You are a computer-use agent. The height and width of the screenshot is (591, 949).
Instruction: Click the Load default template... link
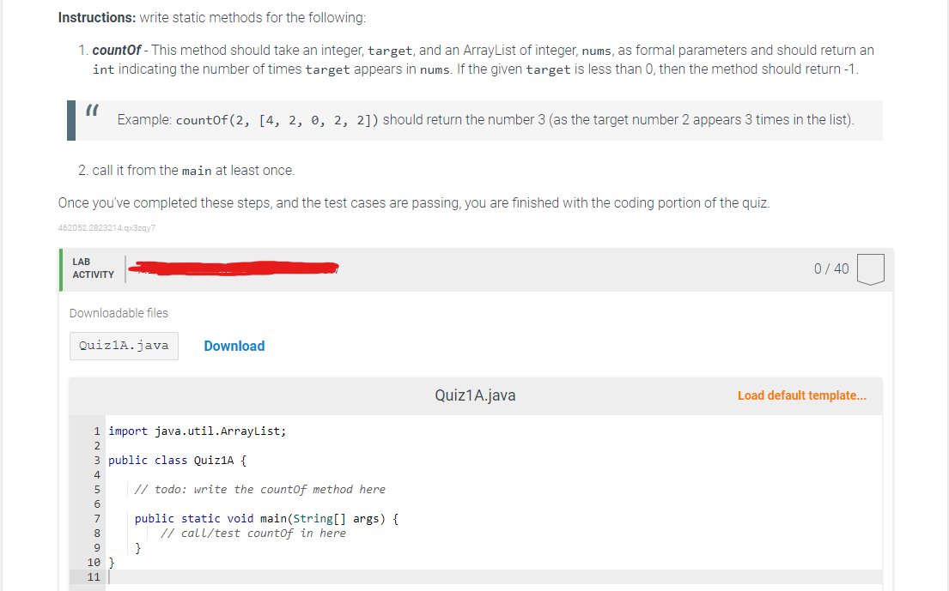[x=801, y=395]
